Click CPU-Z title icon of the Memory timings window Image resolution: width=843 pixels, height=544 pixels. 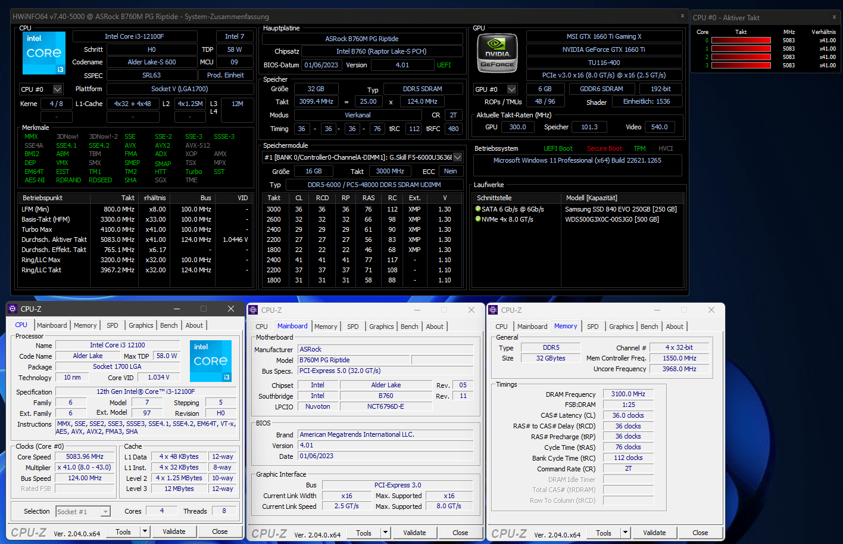point(493,310)
